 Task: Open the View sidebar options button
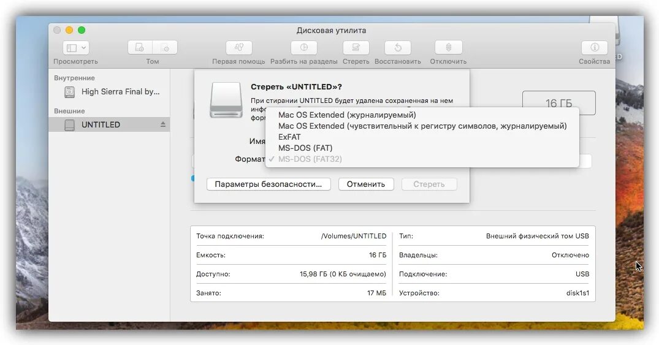tap(75, 48)
